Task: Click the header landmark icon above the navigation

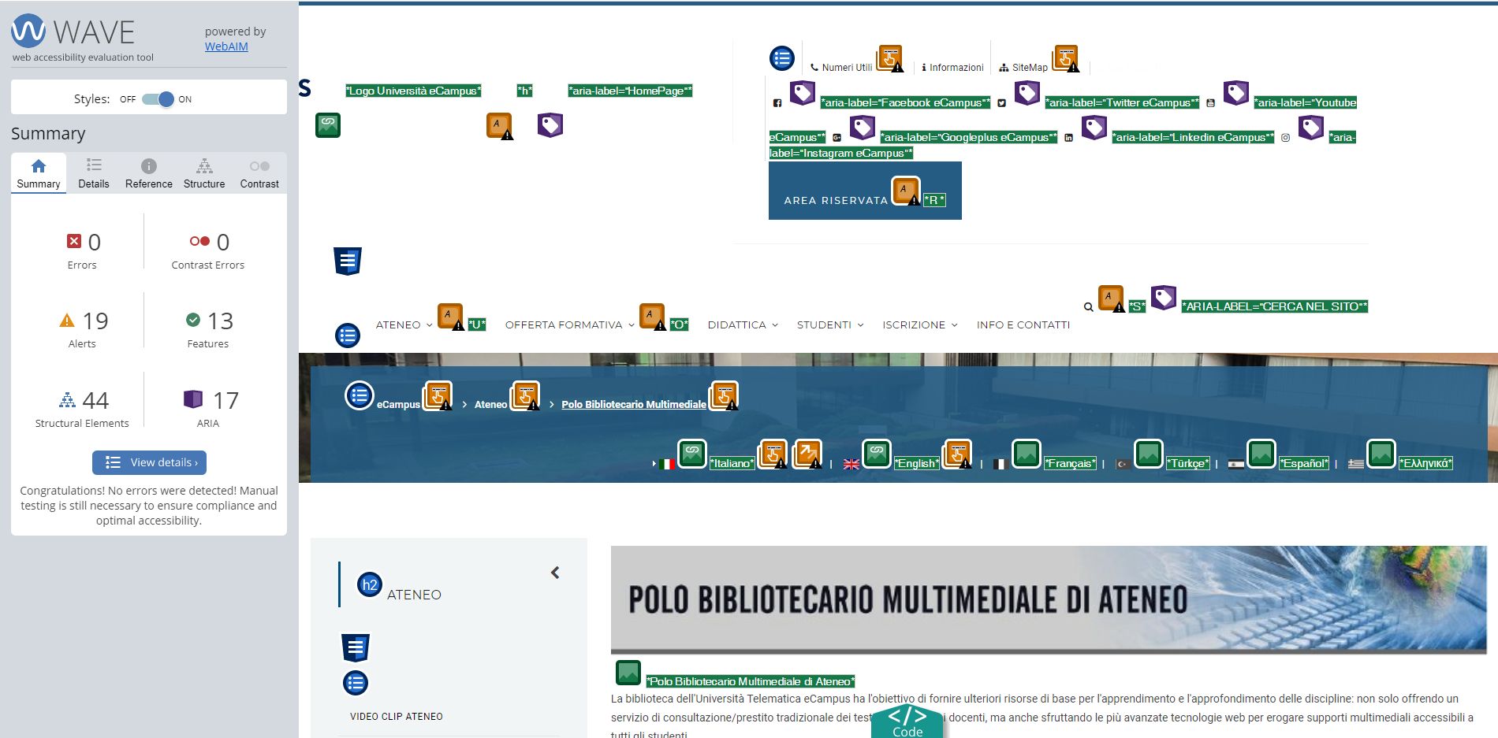Action: (348, 261)
